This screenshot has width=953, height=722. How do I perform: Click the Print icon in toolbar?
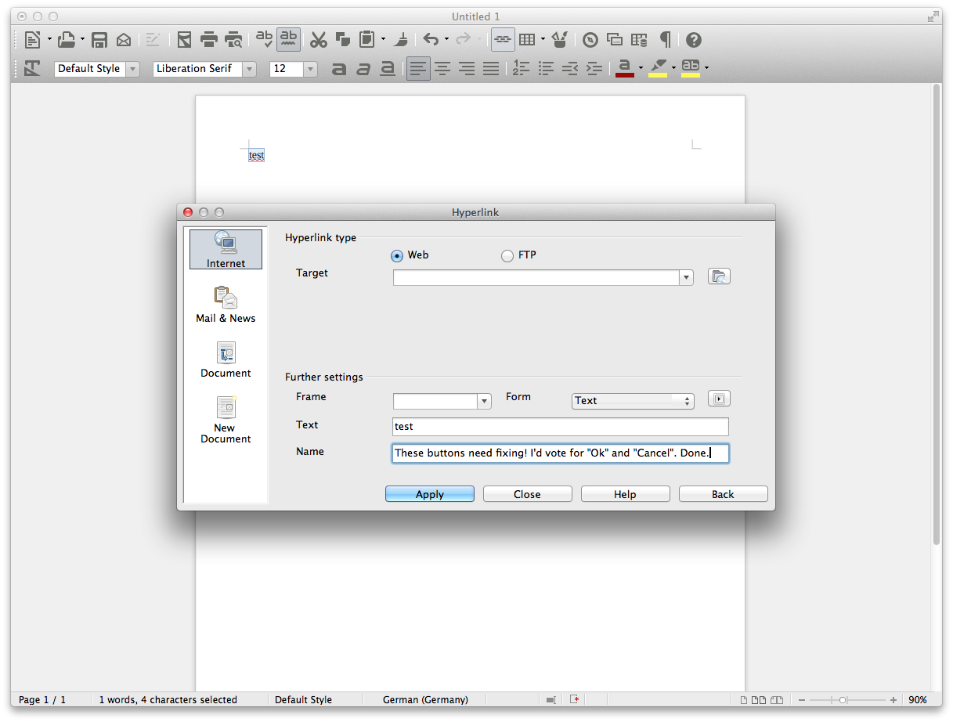(208, 40)
